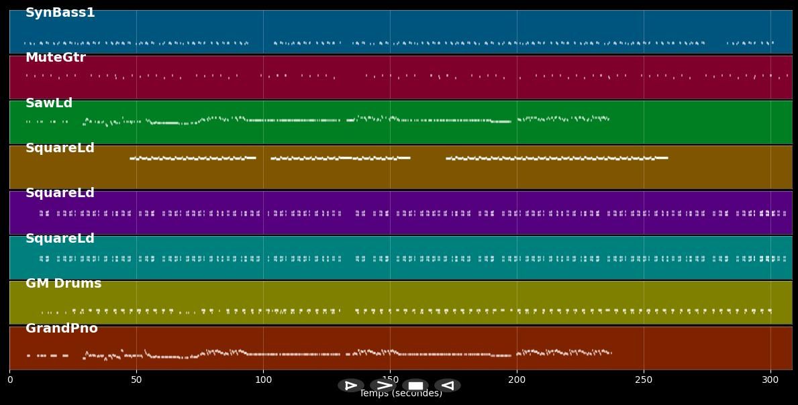Image resolution: width=798 pixels, height=405 pixels.
Task: Click the left-pointing triangle rewind button
Action: pyautogui.click(x=448, y=386)
